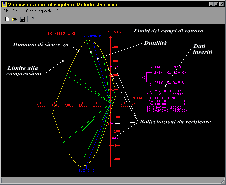The height and width of the screenshot is (185, 226).
Task: Click the S1 load point marker
Action: (x=108, y=68)
